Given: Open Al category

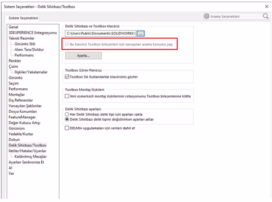Looking at the screenshot, I should click(10, 168).
